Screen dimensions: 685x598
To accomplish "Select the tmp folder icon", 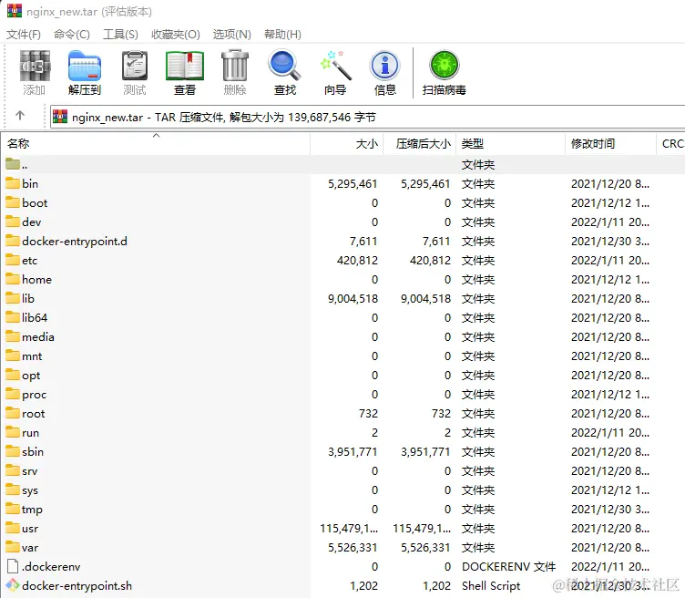I will [13, 509].
